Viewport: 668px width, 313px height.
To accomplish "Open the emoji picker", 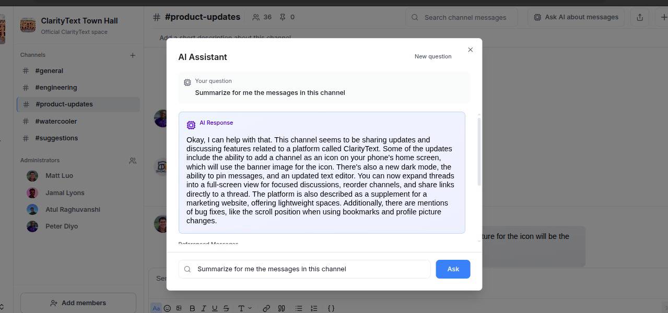I will (x=167, y=308).
